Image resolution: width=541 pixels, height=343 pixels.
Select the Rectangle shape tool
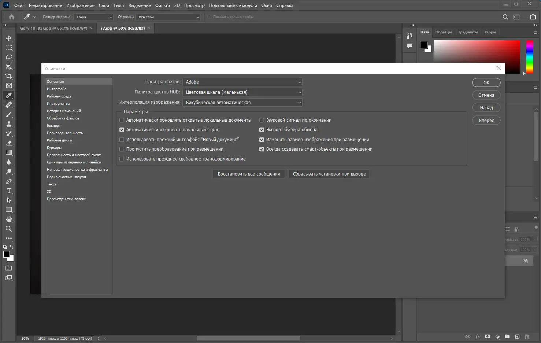9,210
